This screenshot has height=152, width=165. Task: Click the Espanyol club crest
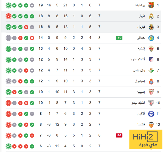(x=151, y=81)
